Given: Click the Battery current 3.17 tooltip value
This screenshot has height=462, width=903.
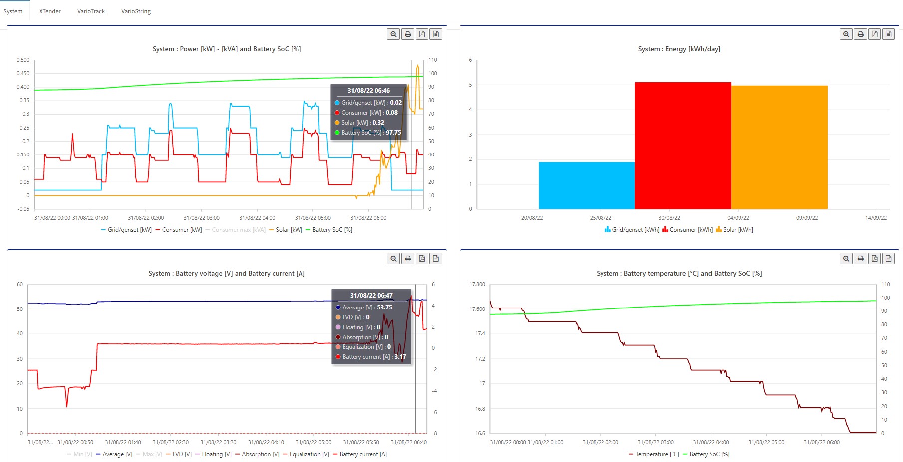Looking at the screenshot, I should coord(400,357).
